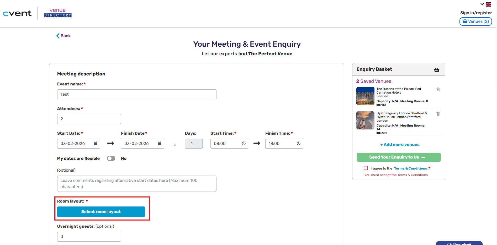Toggle the My dates are flexible switch
This screenshot has height=245, width=497.
111,158
